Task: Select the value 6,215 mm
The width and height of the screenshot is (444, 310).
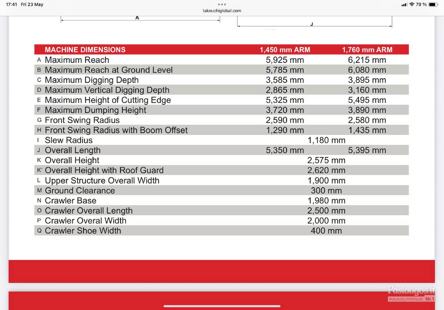Action: point(367,60)
